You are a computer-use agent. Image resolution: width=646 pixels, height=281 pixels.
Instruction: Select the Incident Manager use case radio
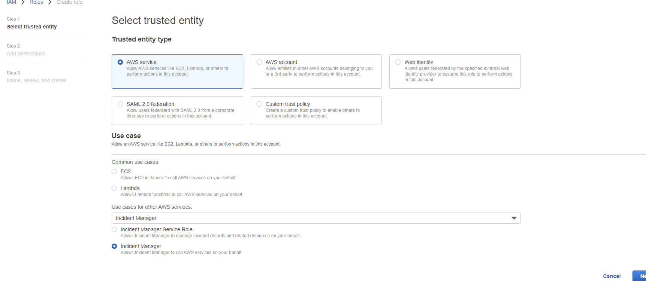114,246
